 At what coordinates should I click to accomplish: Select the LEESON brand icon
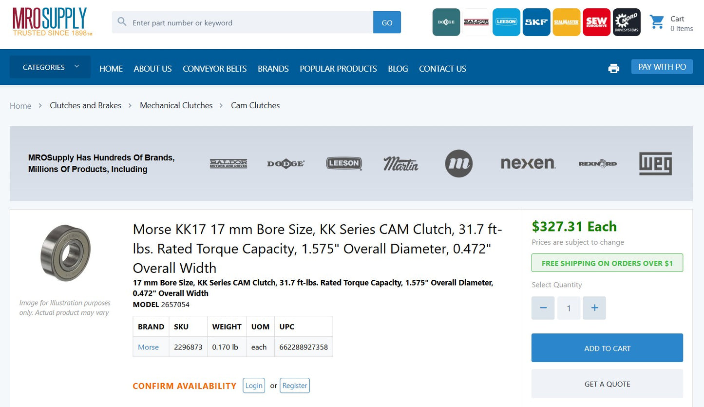pyautogui.click(x=506, y=22)
